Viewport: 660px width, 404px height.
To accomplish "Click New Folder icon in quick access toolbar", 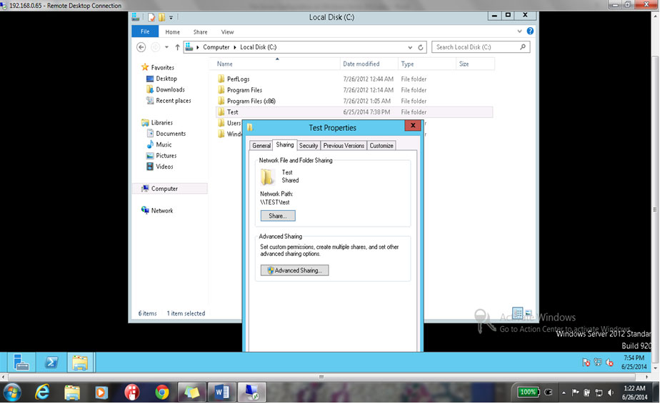I will tap(161, 17).
